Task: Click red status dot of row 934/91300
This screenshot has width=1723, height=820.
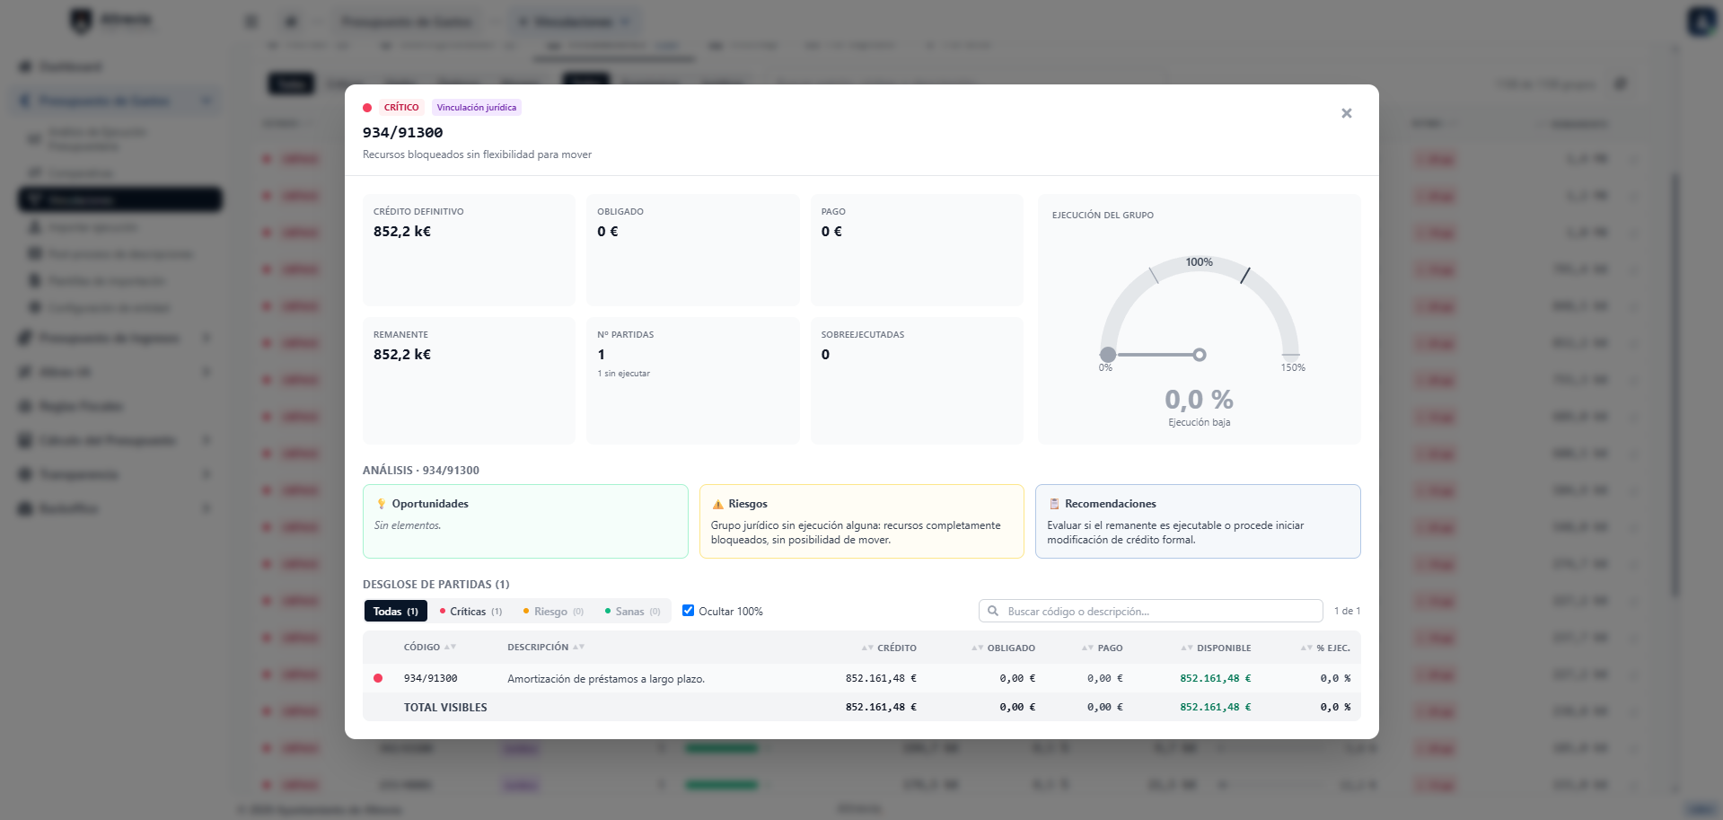Action: click(378, 678)
